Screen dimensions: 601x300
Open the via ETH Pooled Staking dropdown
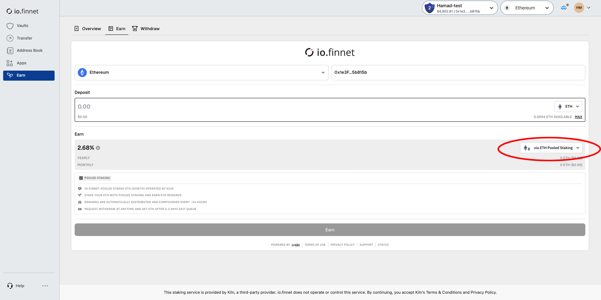click(x=551, y=148)
